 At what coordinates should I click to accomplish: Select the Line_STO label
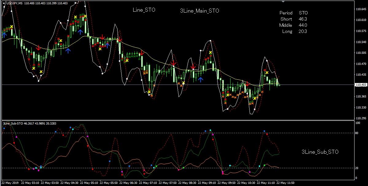144,10
